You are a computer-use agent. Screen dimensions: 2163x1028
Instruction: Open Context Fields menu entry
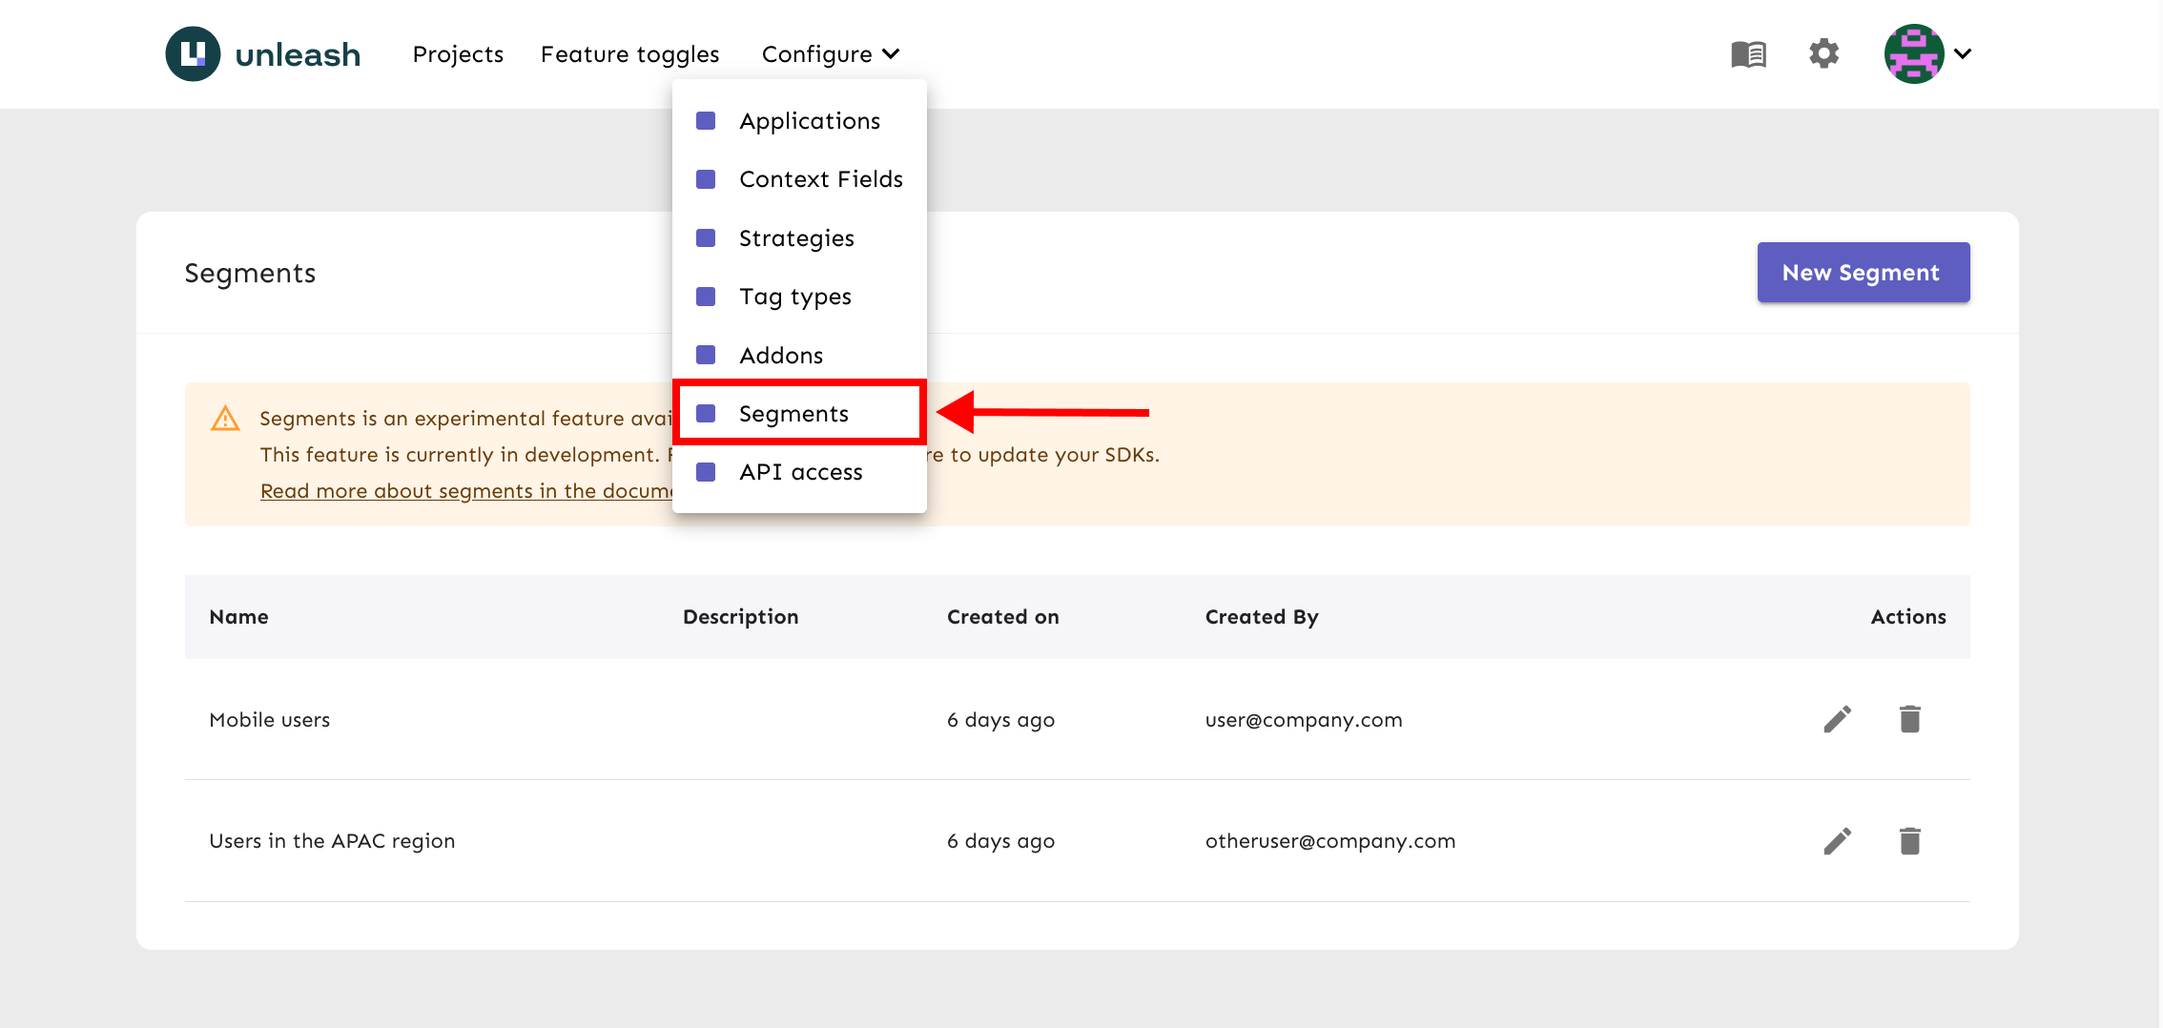tap(820, 179)
